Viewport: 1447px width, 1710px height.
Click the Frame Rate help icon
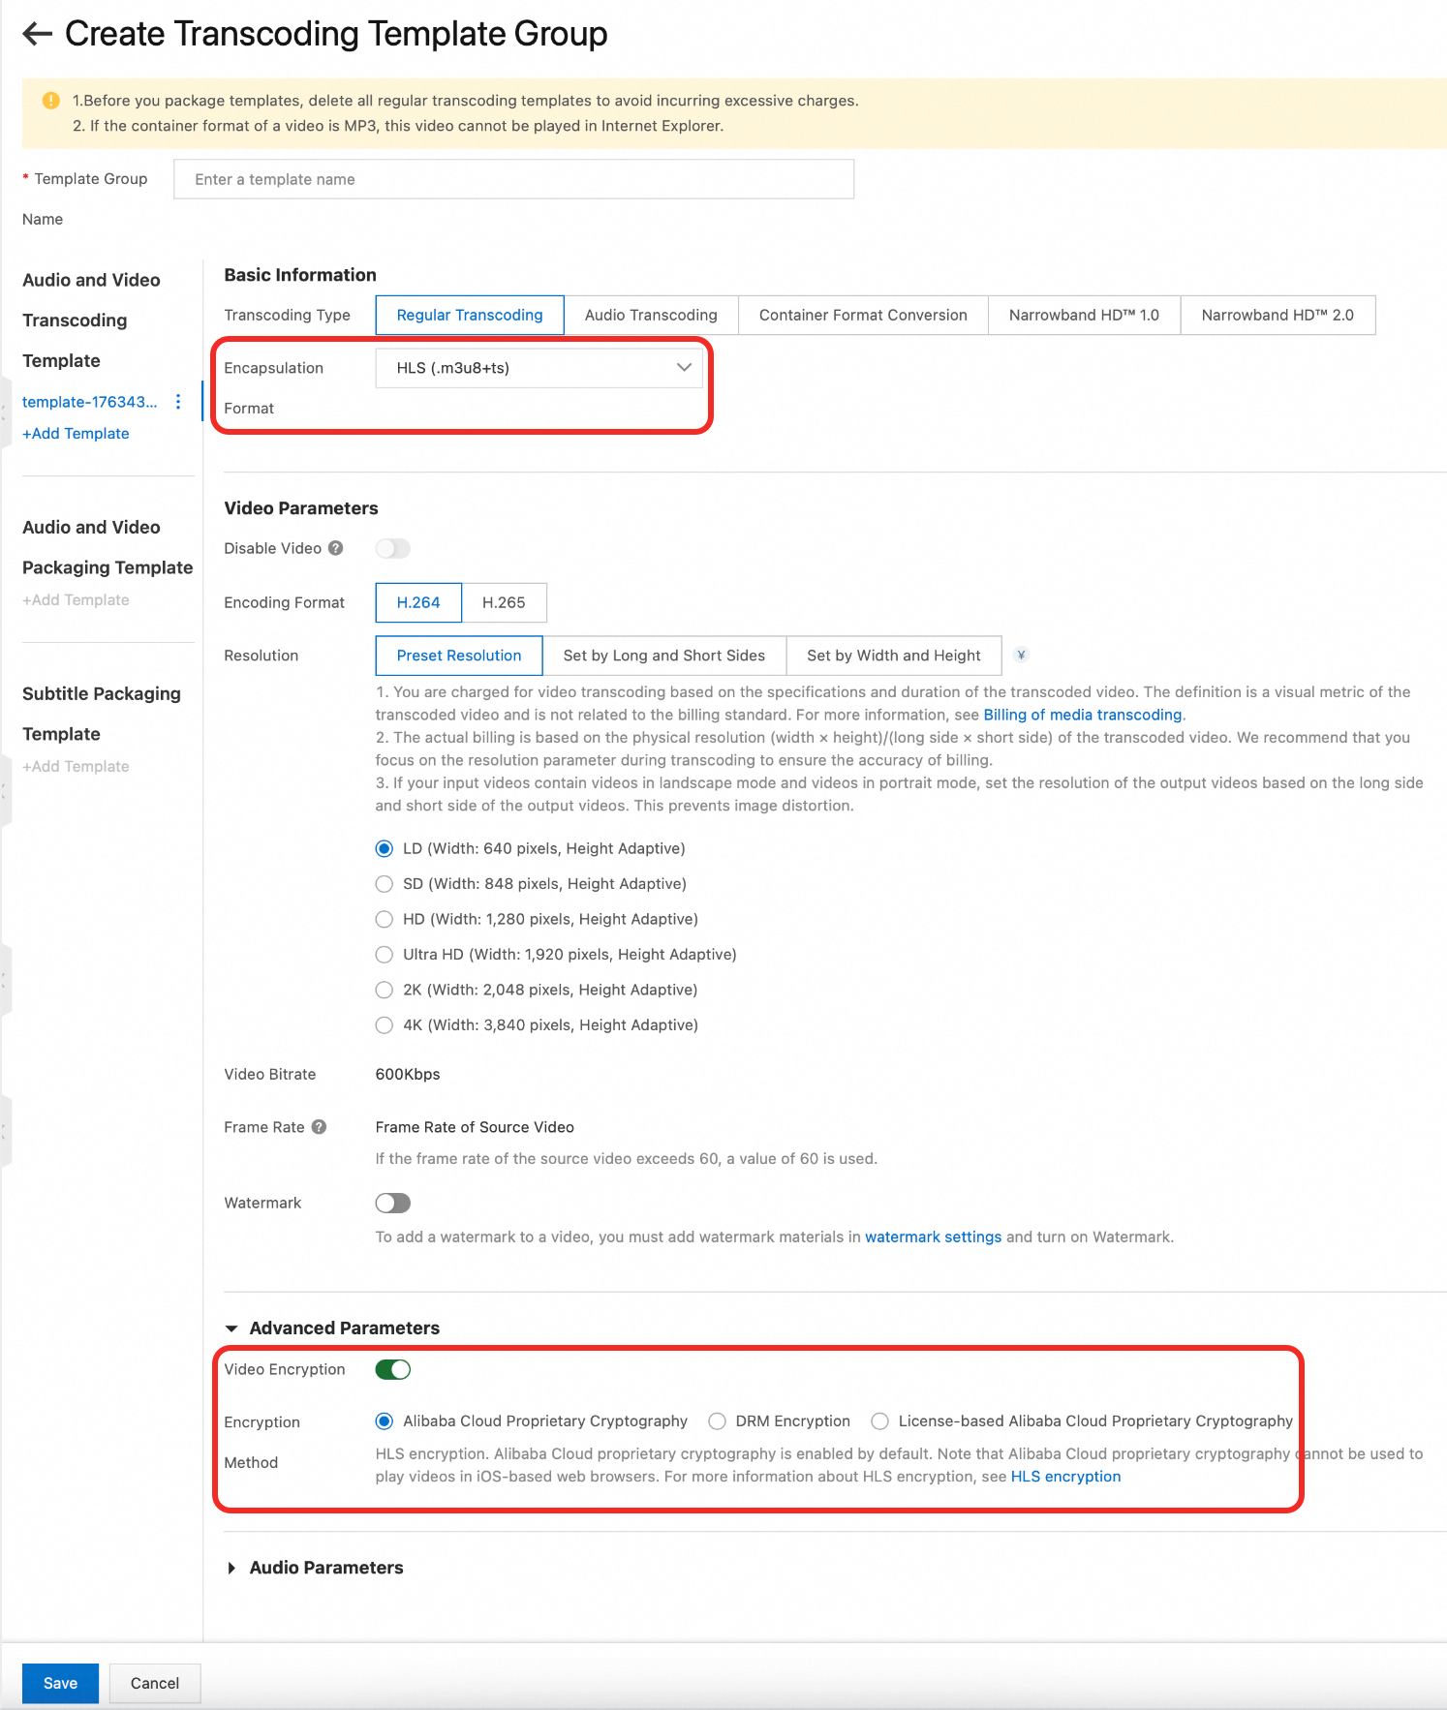[x=320, y=1127]
